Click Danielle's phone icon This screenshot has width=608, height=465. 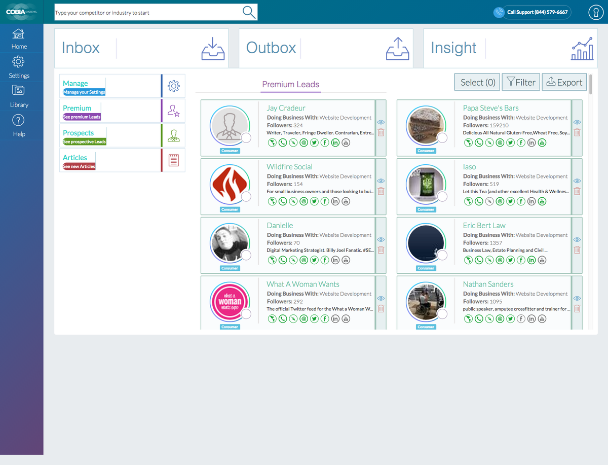(x=283, y=260)
